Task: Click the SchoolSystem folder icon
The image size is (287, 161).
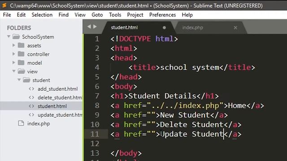Action: click(16, 37)
